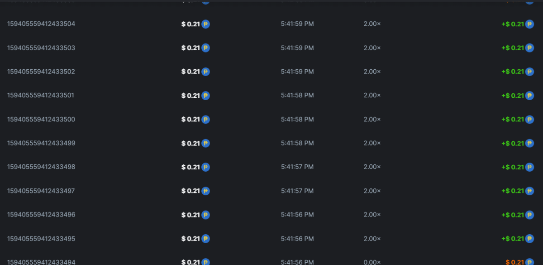543x265 pixels.
Task: Click the payout coin icon in row 159405559412433499
Action: click(529, 143)
